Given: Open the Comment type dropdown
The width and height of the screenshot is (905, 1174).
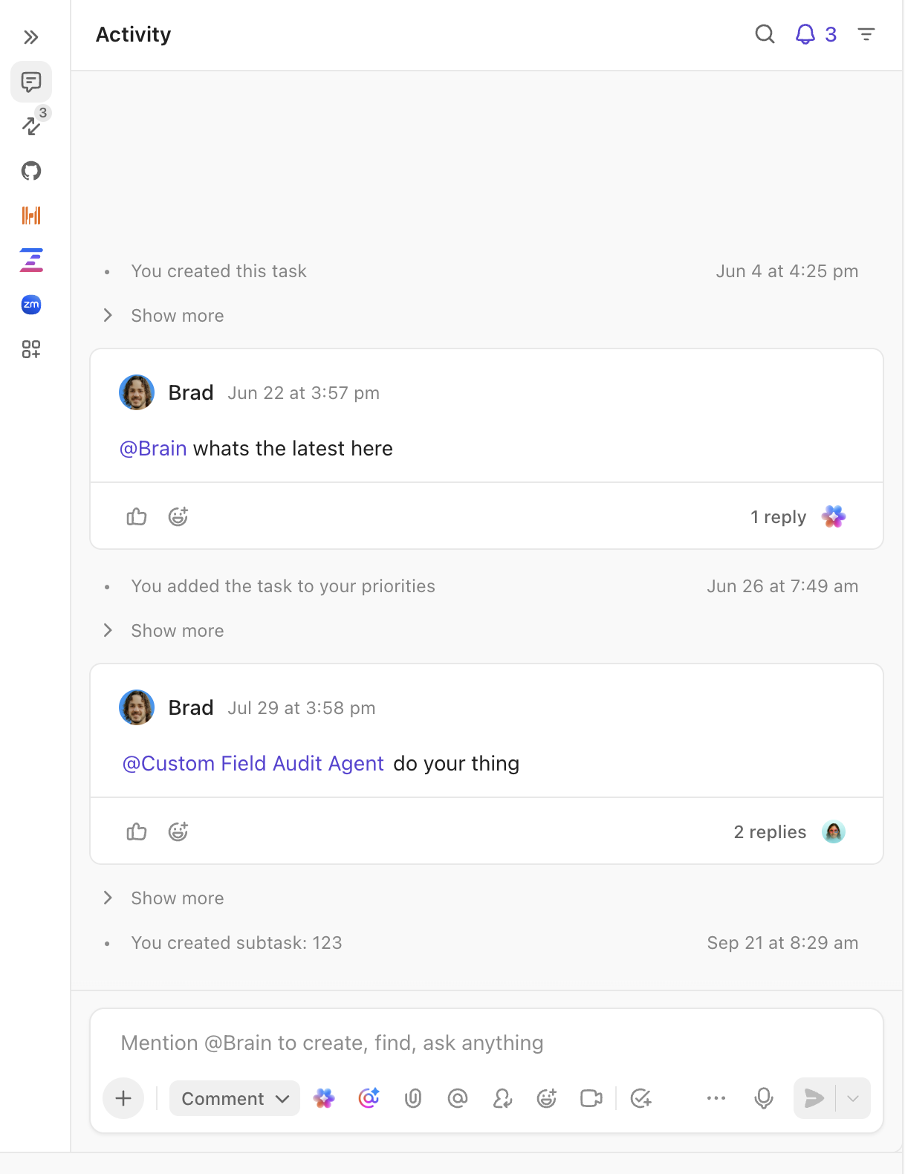Looking at the screenshot, I should [235, 1098].
